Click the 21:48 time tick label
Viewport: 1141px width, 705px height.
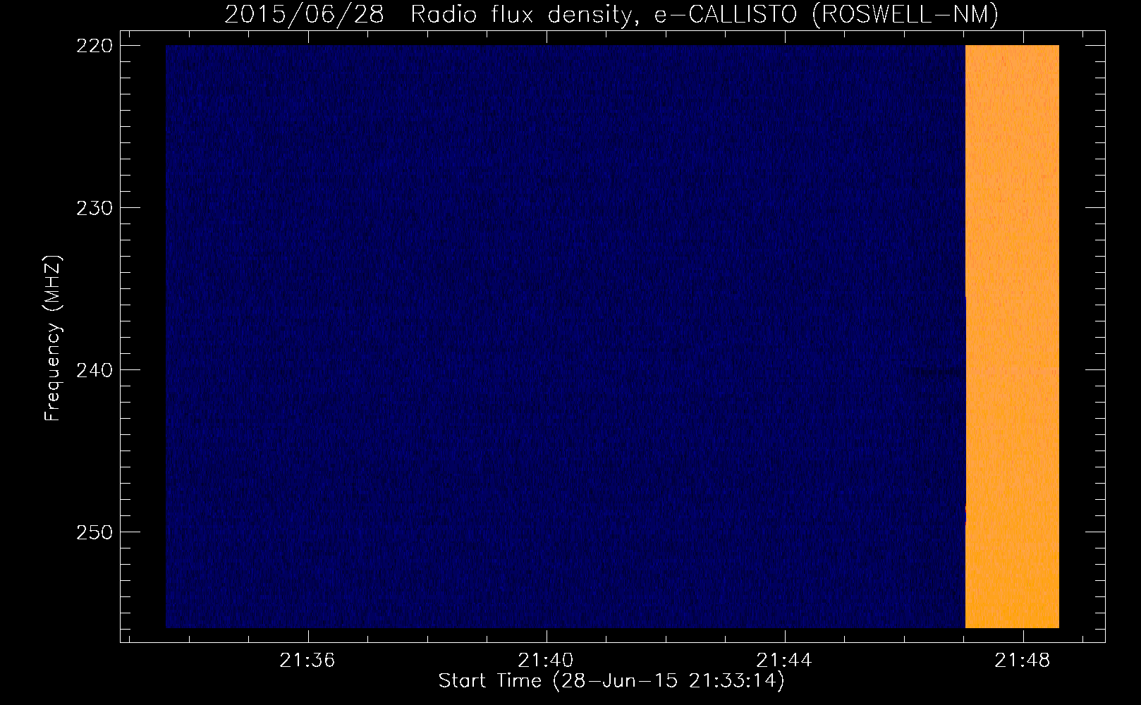[1023, 661]
